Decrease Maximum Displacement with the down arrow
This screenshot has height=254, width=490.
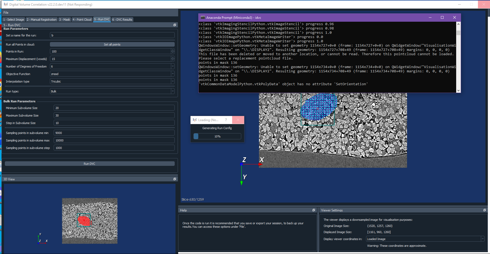[173, 60]
